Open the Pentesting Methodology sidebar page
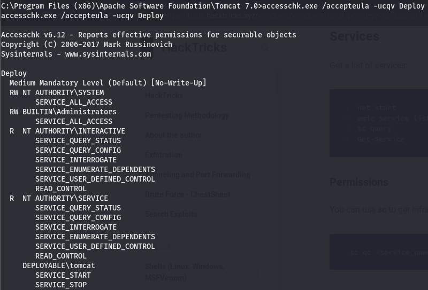The image size is (428, 290). tap(187, 115)
